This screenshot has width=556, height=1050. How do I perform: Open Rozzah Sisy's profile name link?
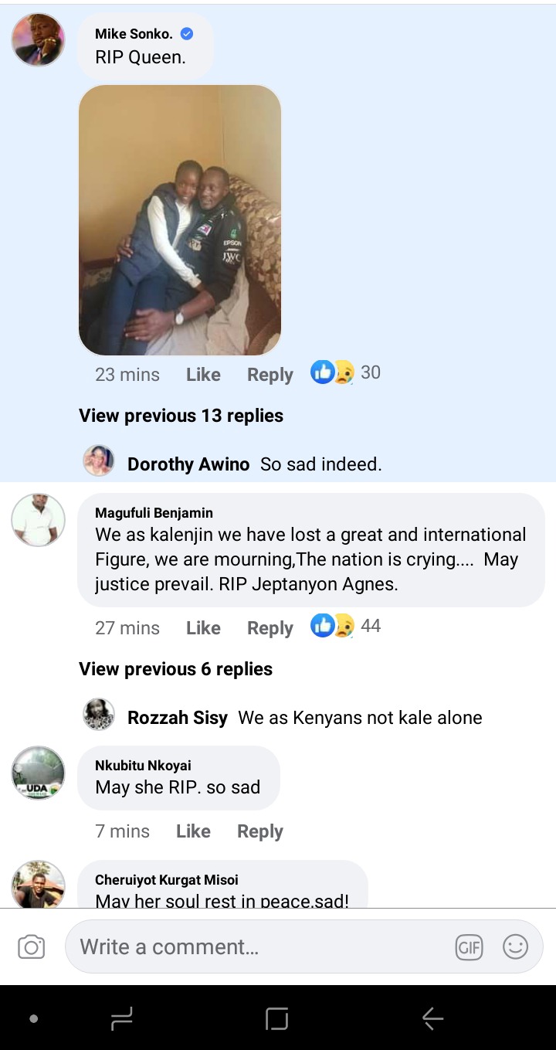coord(178,718)
